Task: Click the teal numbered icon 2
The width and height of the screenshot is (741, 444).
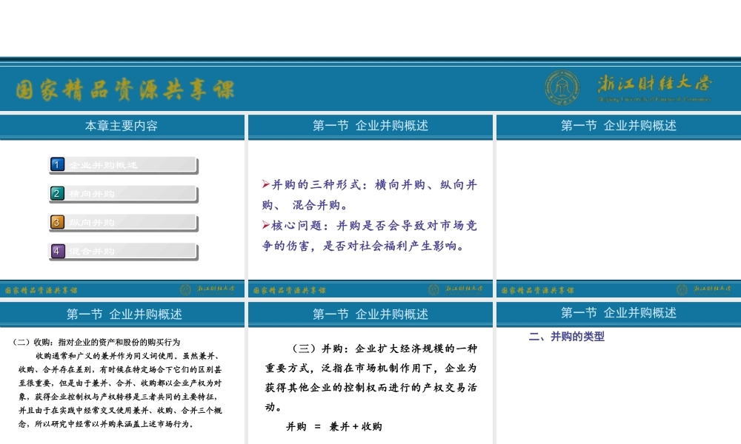Action: (57, 193)
